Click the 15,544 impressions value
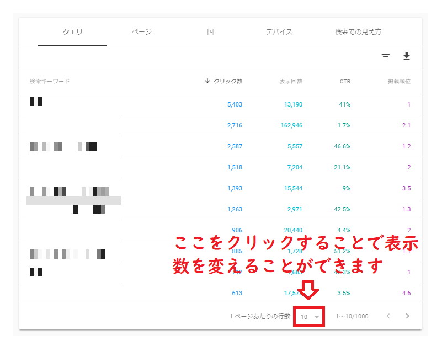The height and width of the screenshot is (351, 442). click(293, 188)
